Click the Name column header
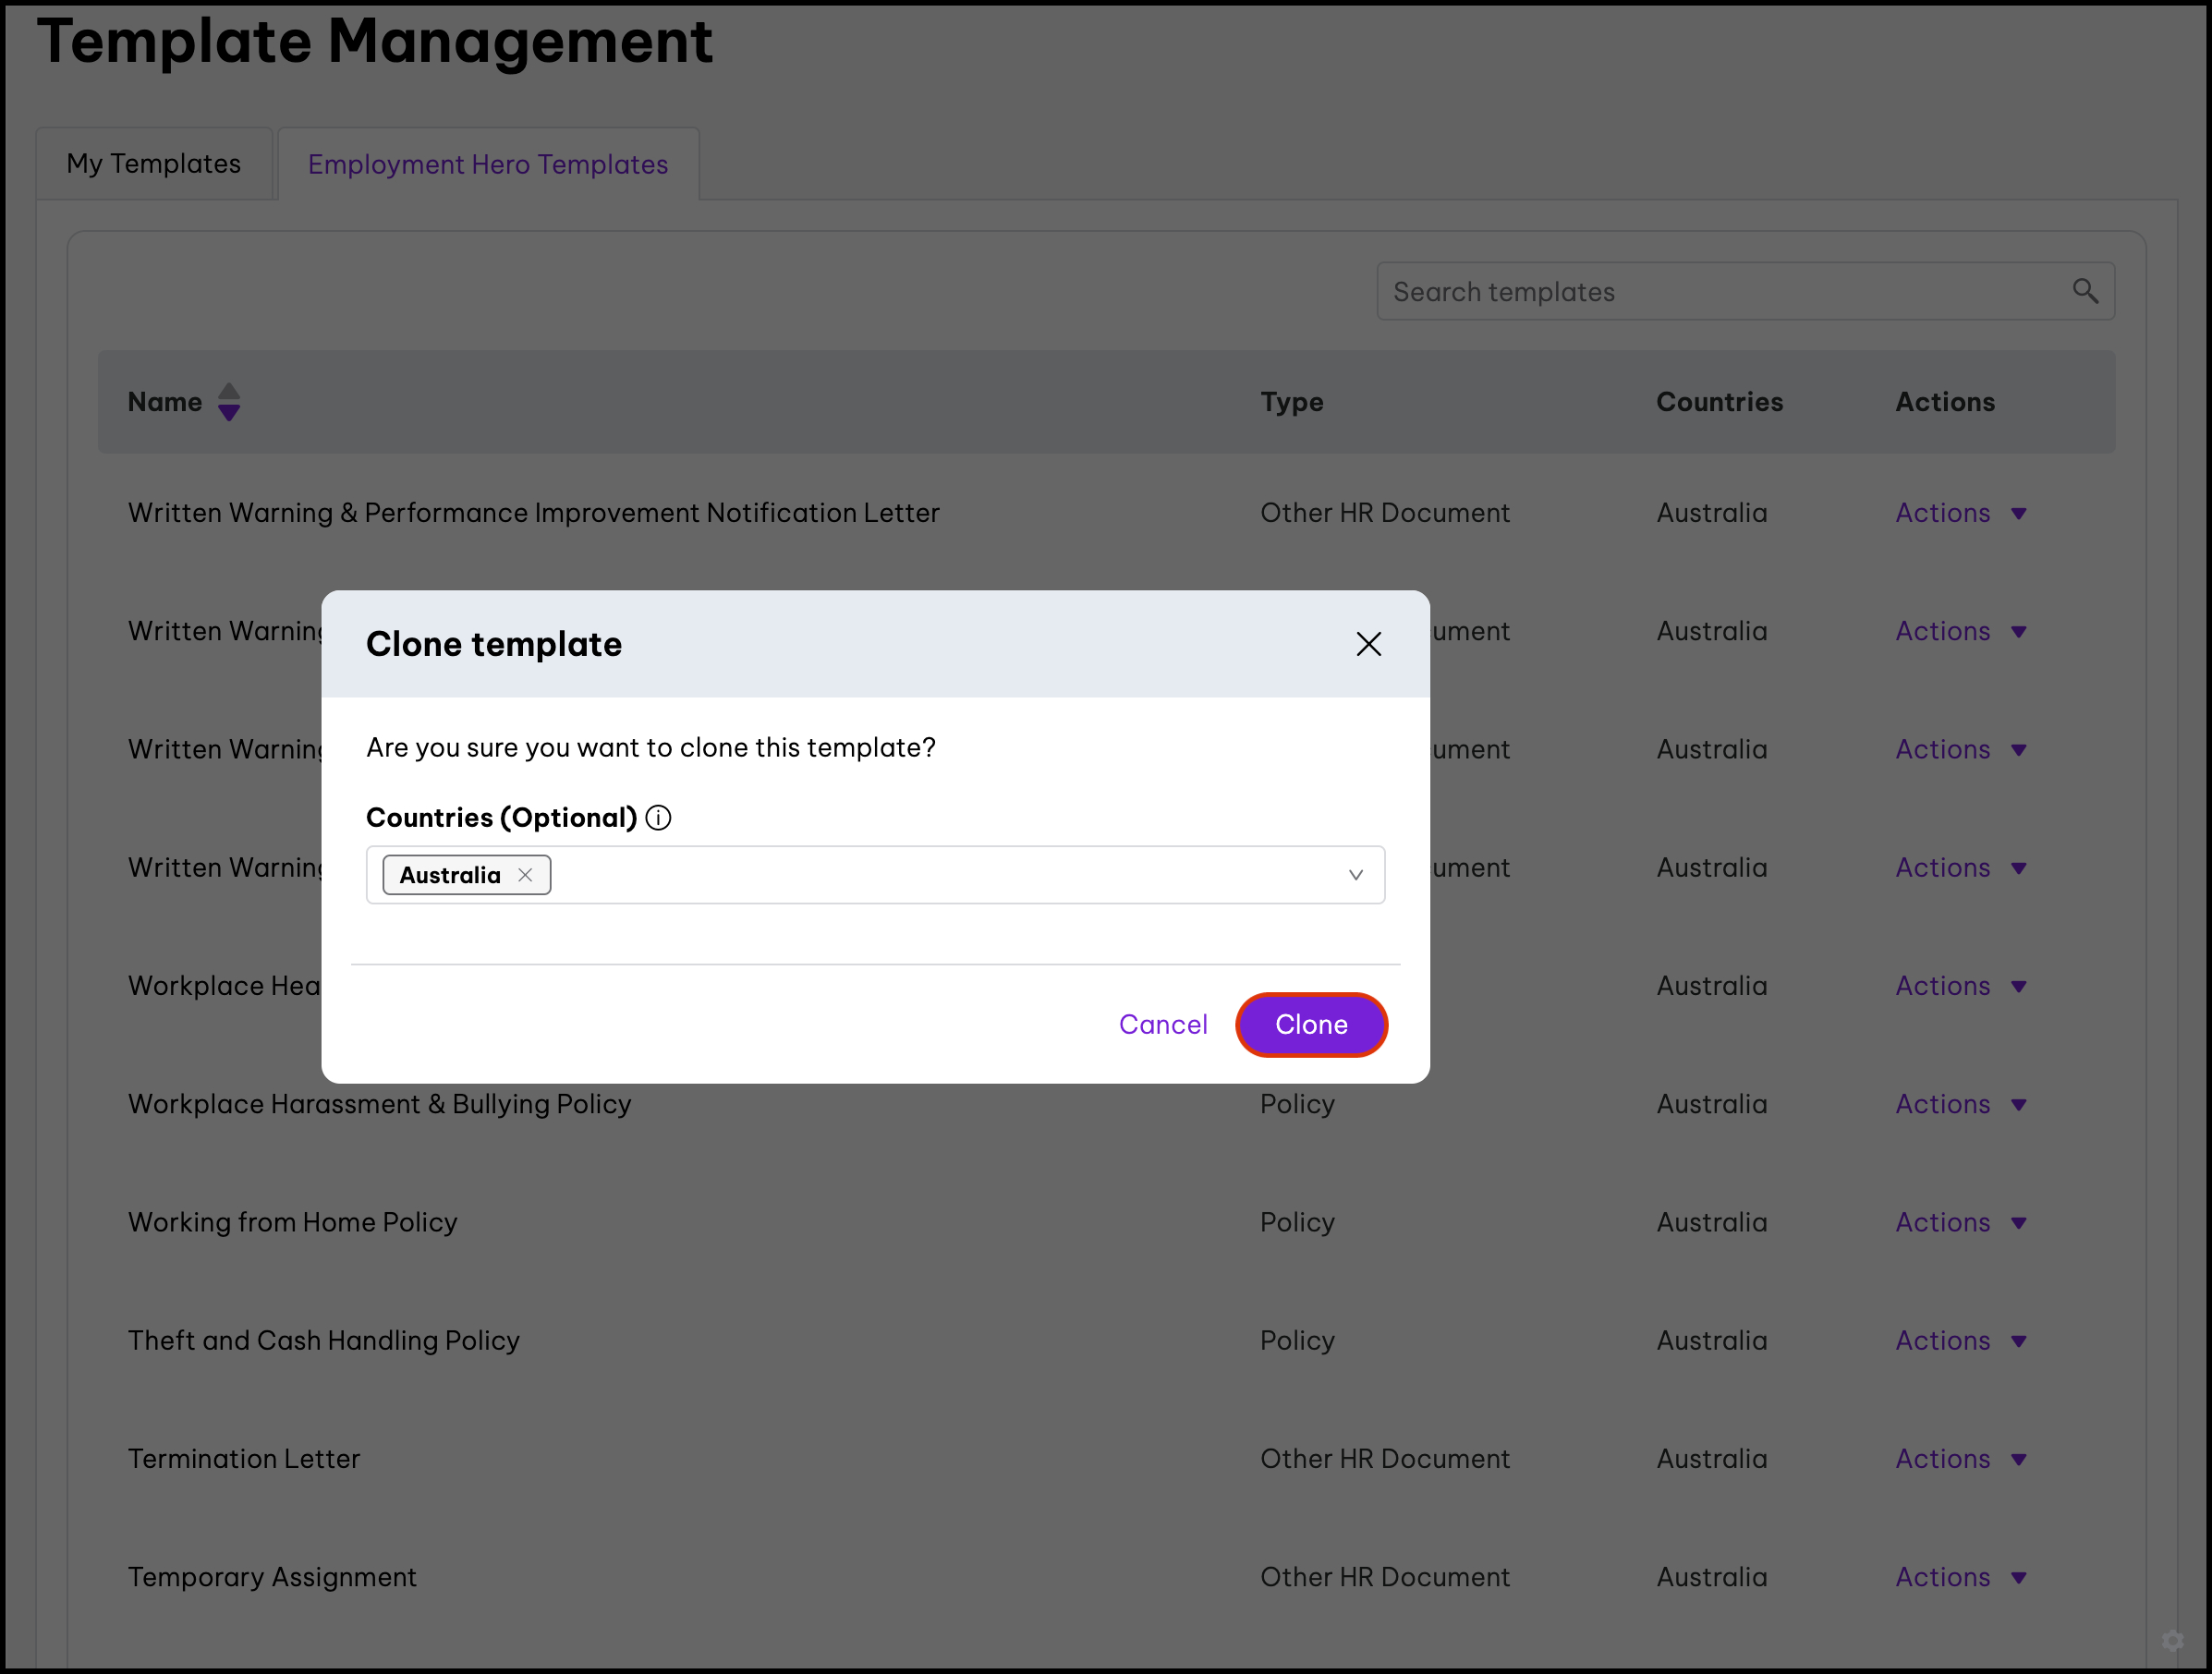2212x1674 pixels. tap(165, 402)
